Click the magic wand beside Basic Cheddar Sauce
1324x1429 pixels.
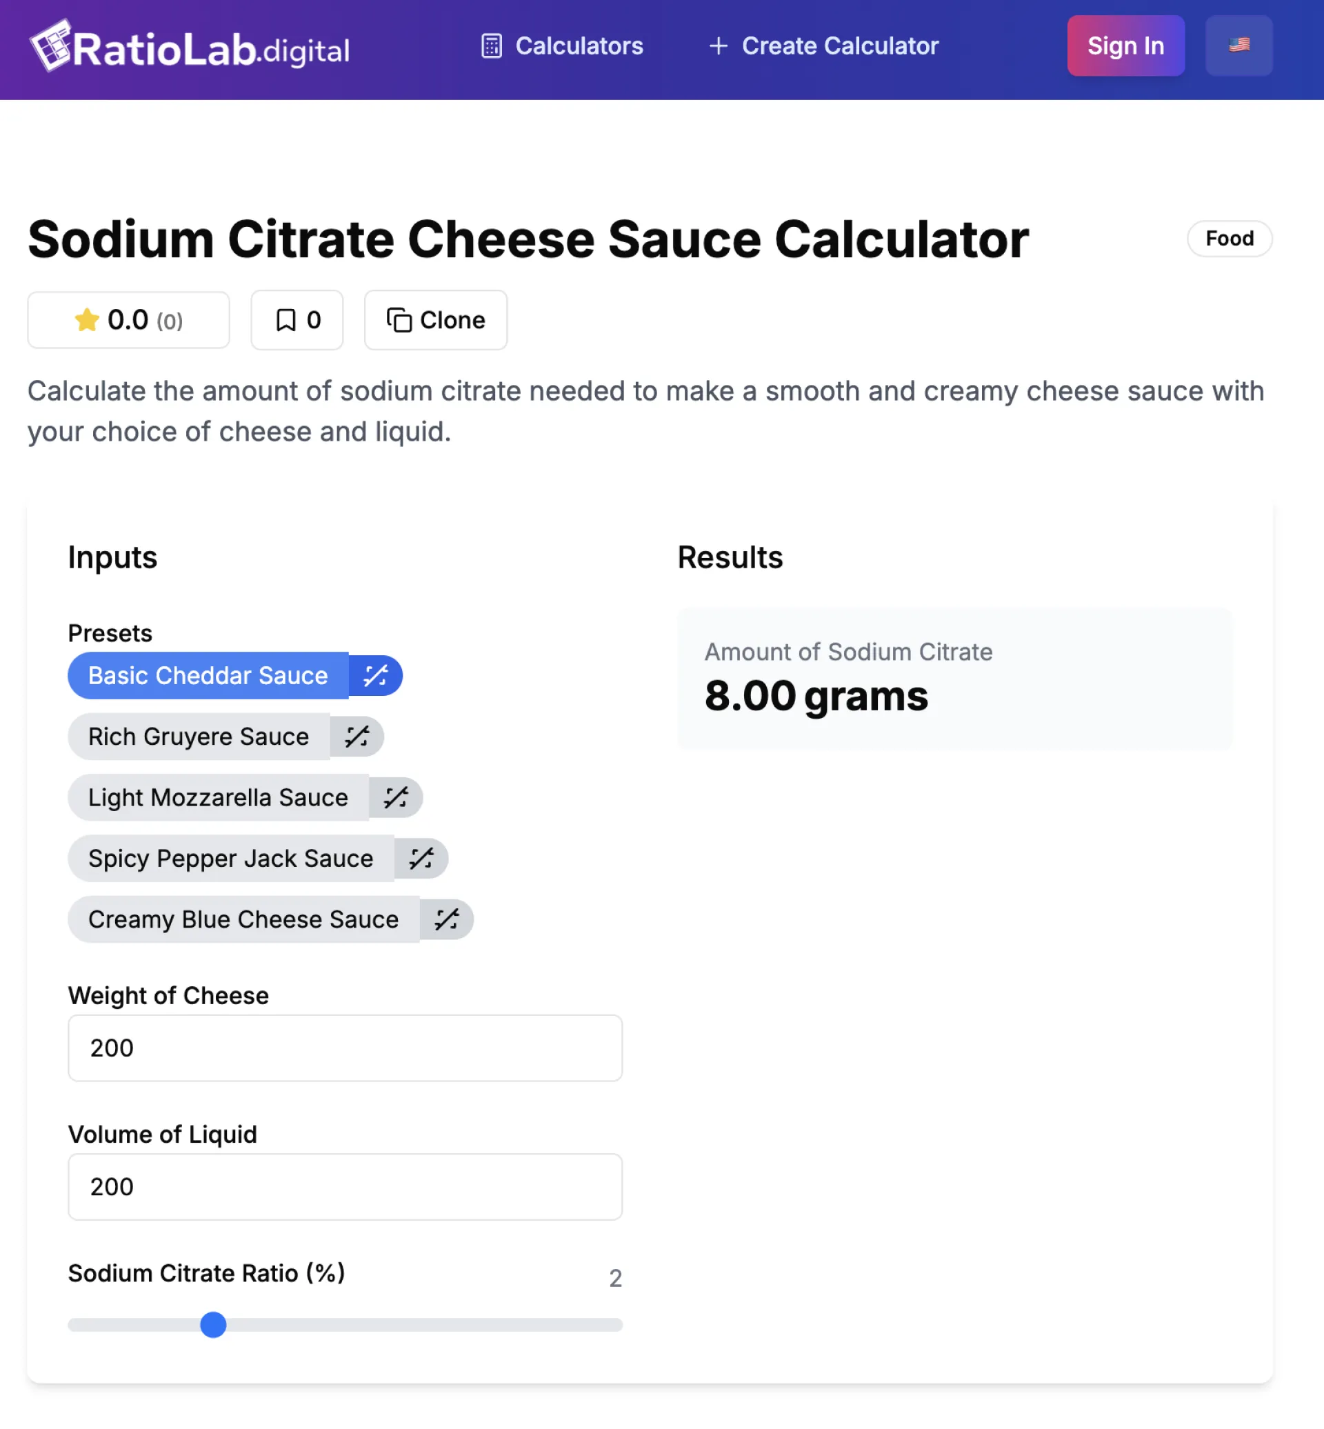coord(375,675)
